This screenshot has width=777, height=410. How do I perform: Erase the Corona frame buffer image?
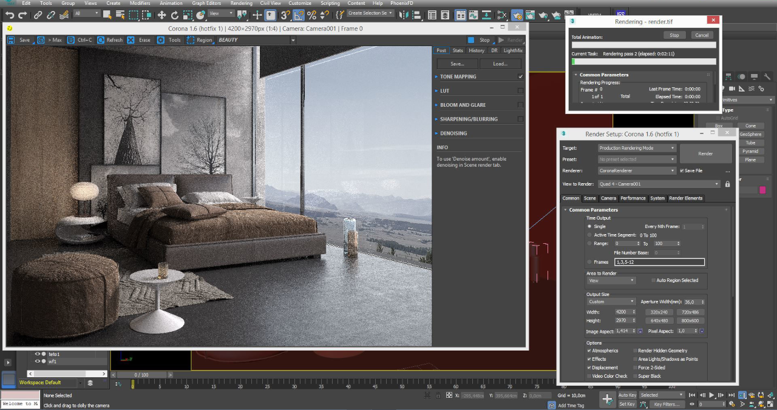[x=139, y=40]
